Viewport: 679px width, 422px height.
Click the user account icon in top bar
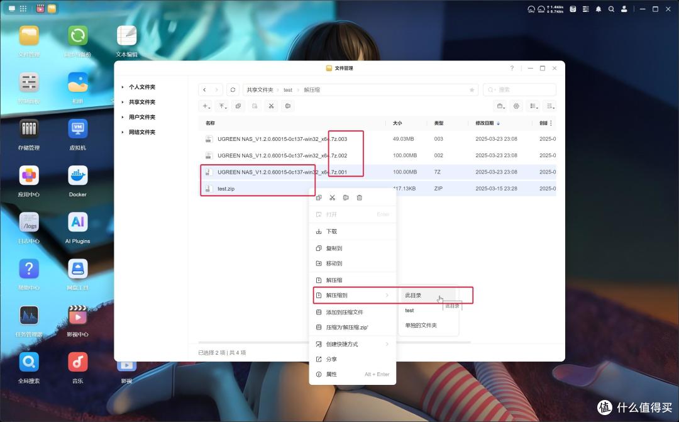pyautogui.click(x=624, y=9)
